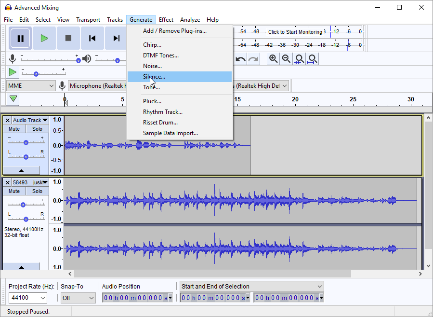Hit the Stop transport button

pos(68,39)
